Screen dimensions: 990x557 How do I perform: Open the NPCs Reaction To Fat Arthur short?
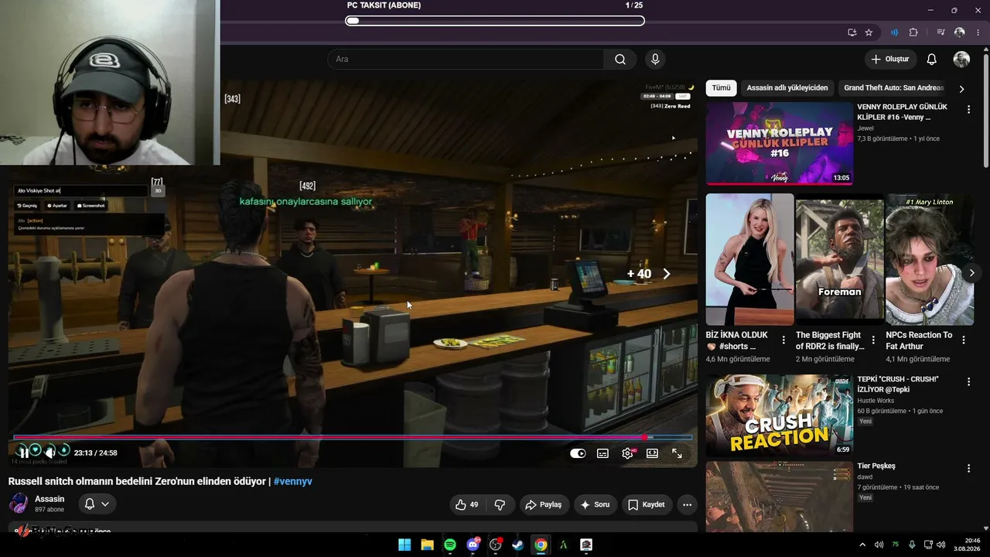click(x=930, y=259)
